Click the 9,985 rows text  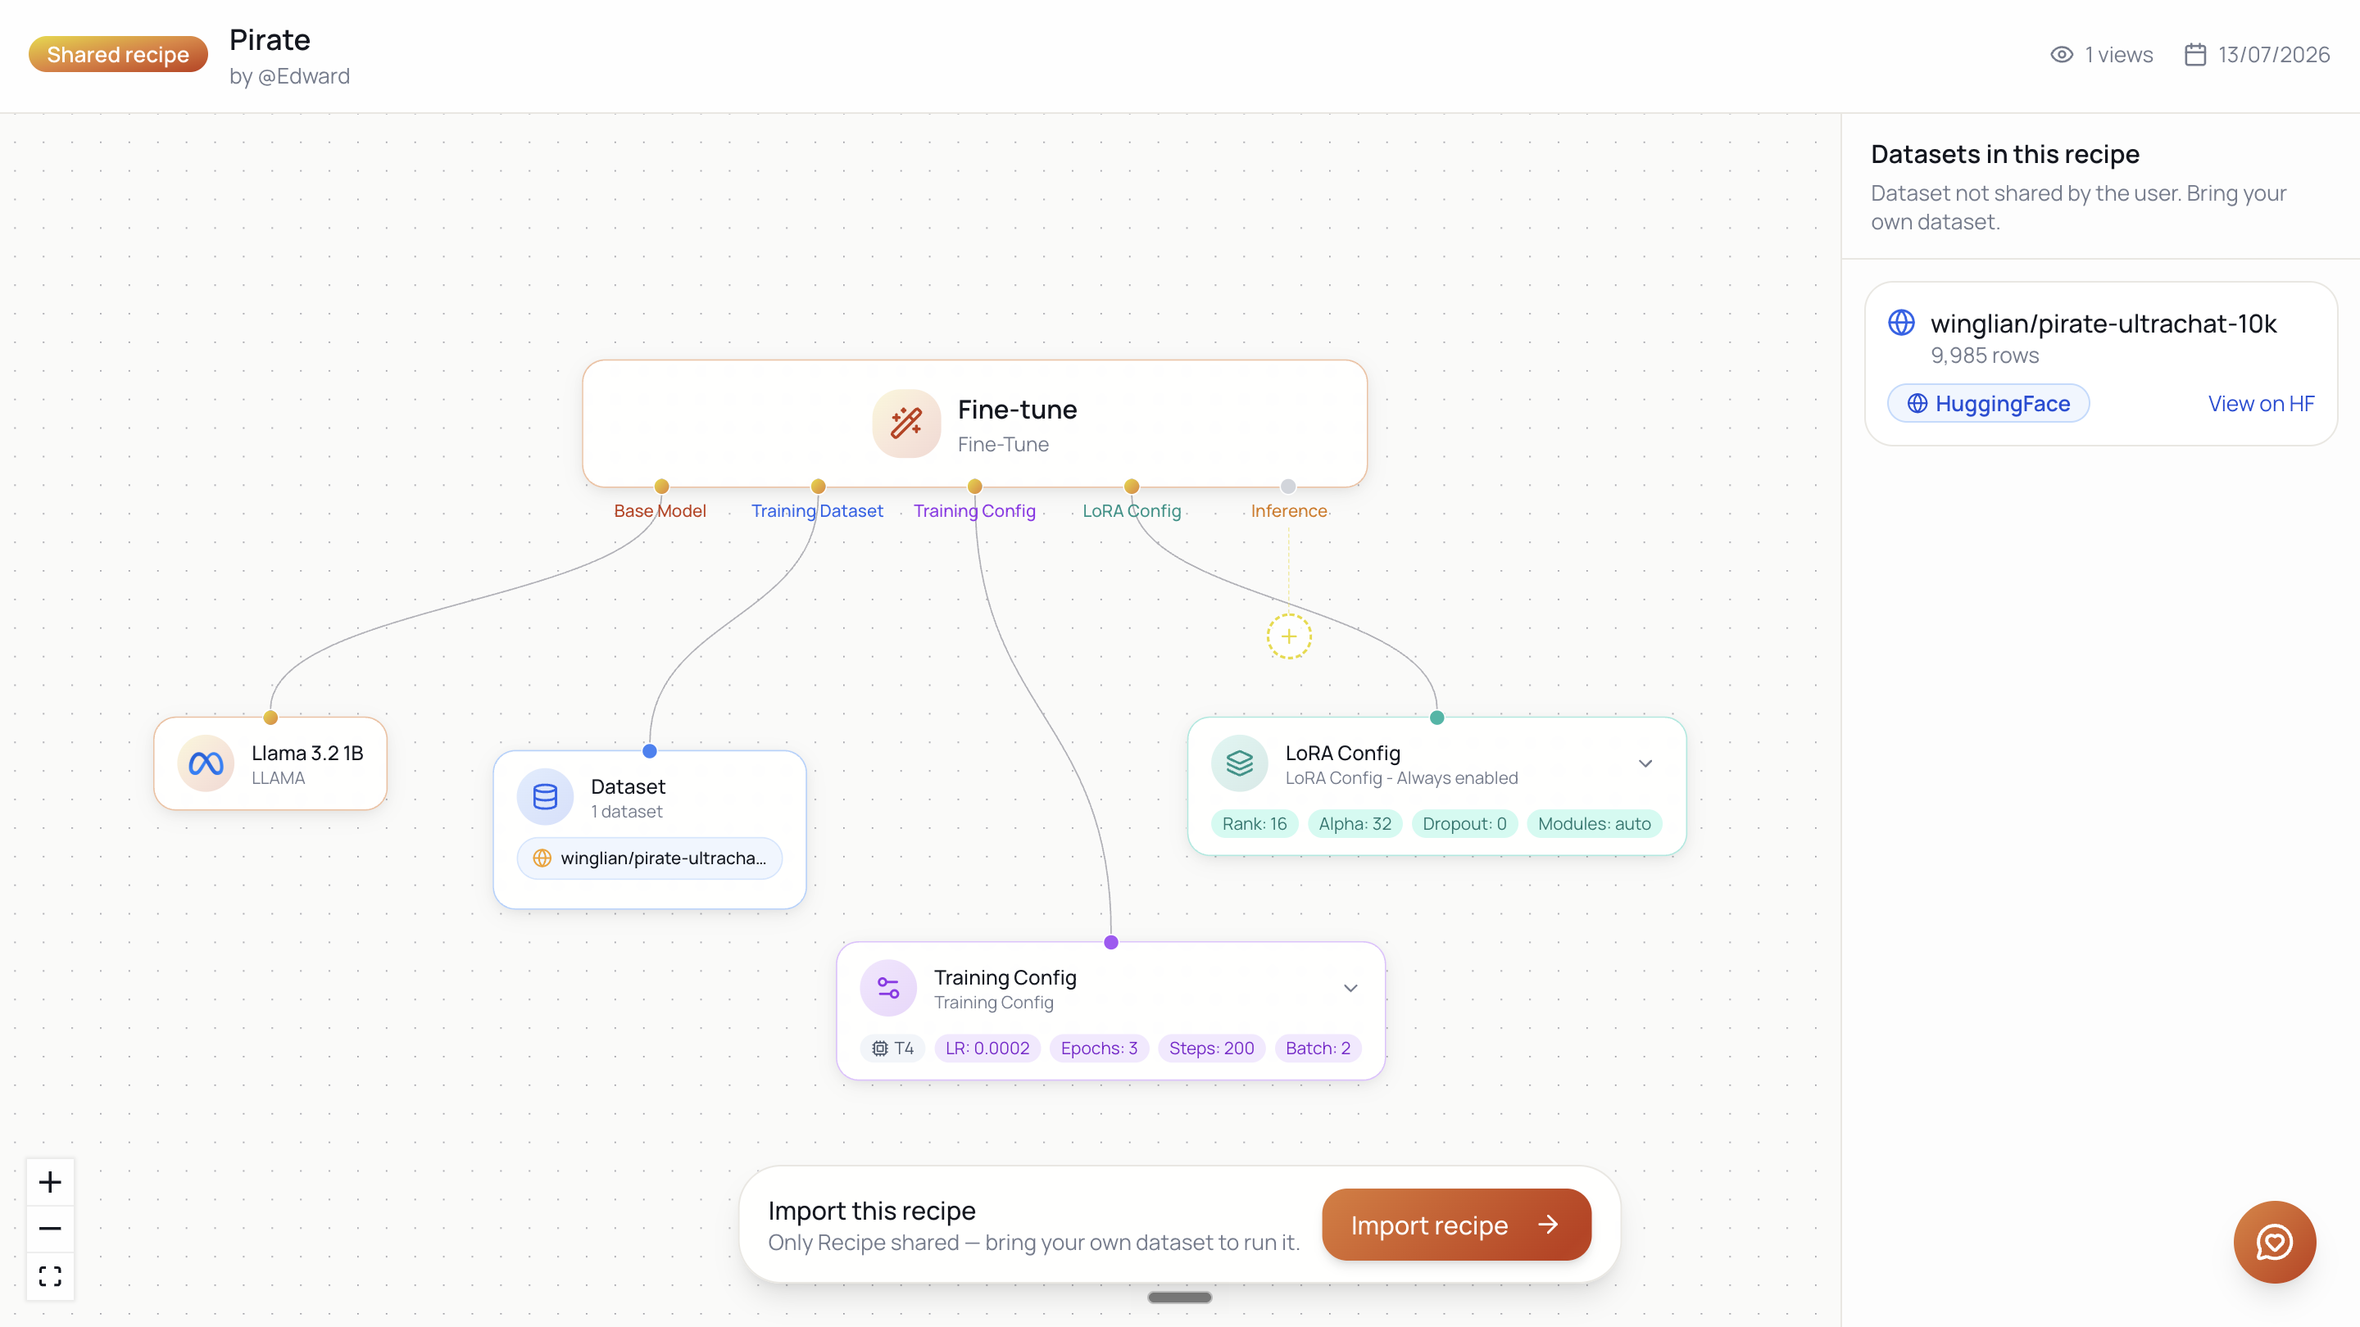click(x=1985, y=356)
